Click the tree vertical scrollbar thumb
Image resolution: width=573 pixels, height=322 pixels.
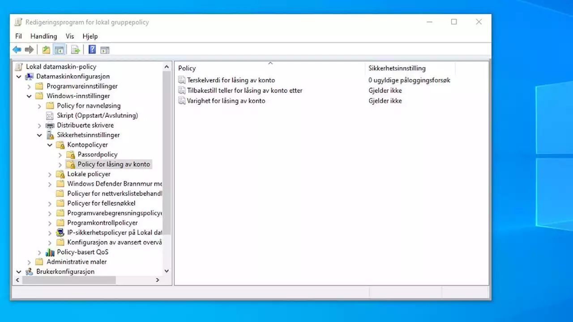(167, 153)
